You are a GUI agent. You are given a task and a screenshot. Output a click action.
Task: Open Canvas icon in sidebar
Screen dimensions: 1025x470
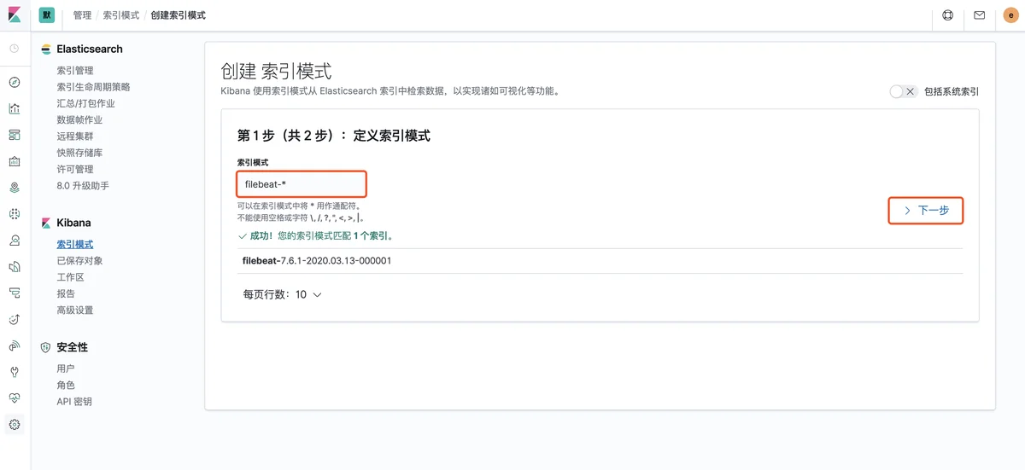click(x=15, y=161)
